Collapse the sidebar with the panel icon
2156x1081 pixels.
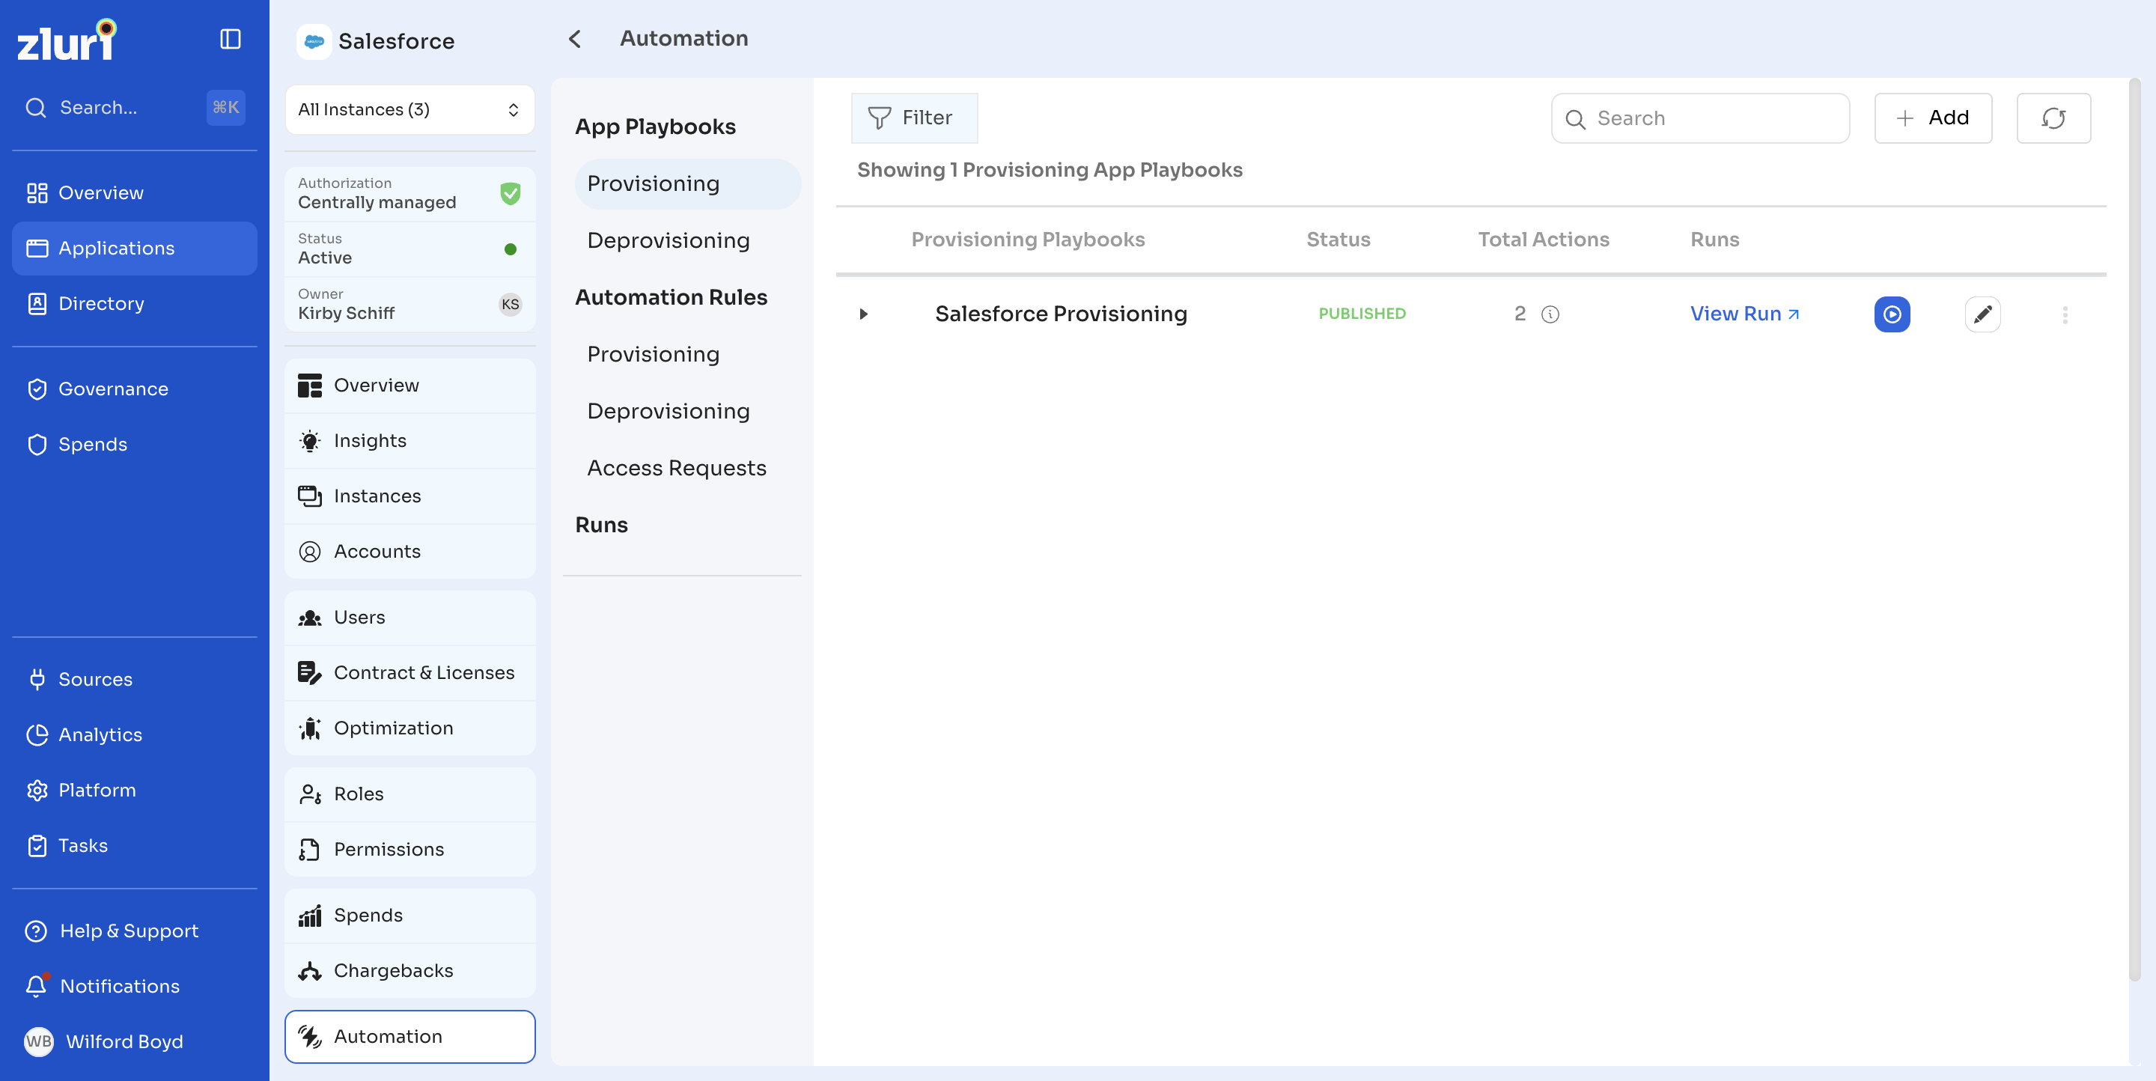pos(230,40)
